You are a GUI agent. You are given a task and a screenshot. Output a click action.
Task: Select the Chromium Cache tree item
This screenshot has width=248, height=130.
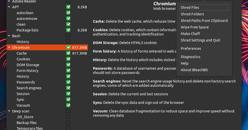coord(21,53)
